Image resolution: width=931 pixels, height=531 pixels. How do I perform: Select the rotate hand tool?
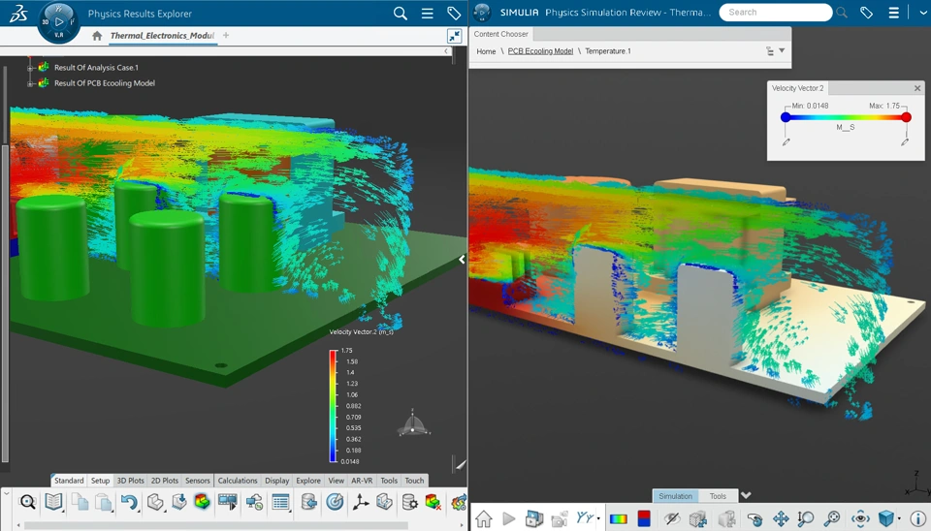tap(754, 518)
